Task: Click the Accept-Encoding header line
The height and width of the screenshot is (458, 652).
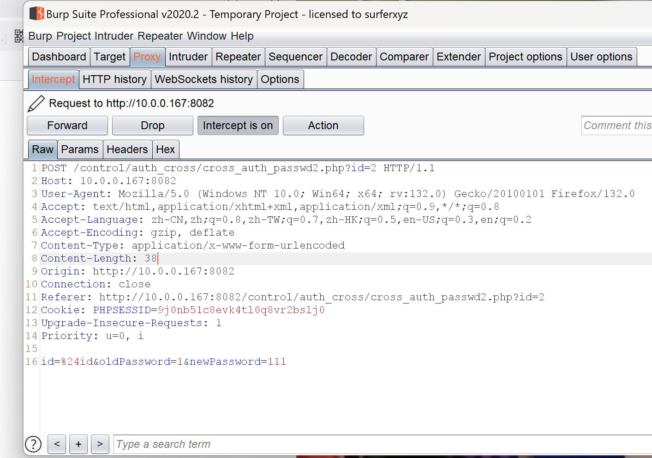Action: [x=138, y=232]
